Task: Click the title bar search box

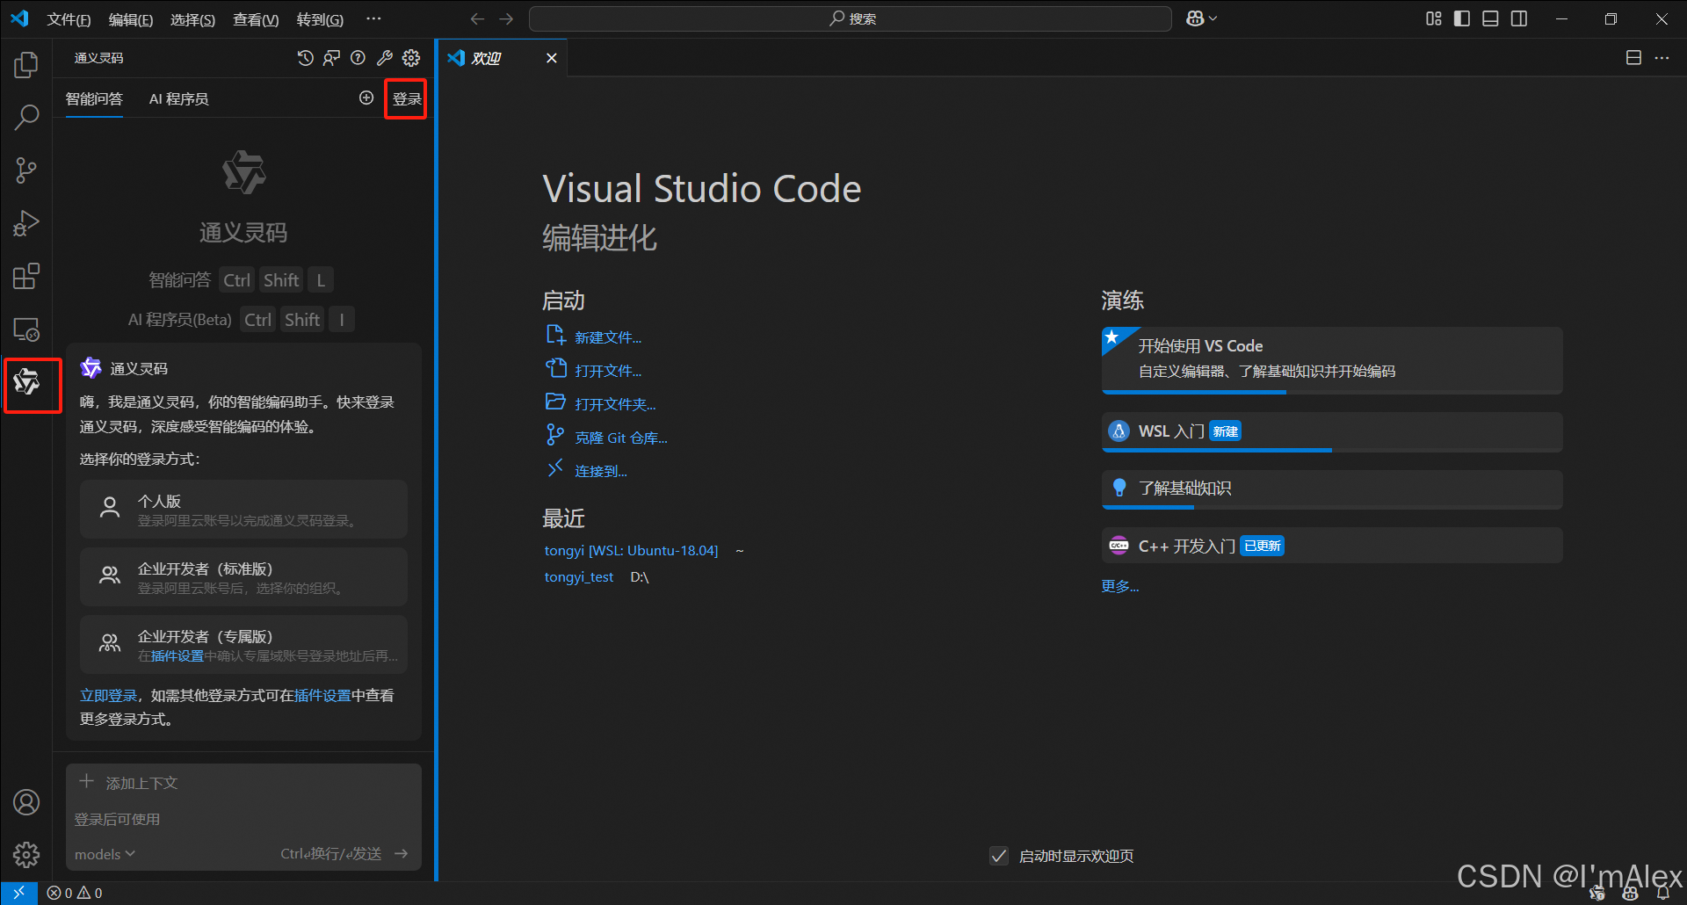Action: coord(851,18)
